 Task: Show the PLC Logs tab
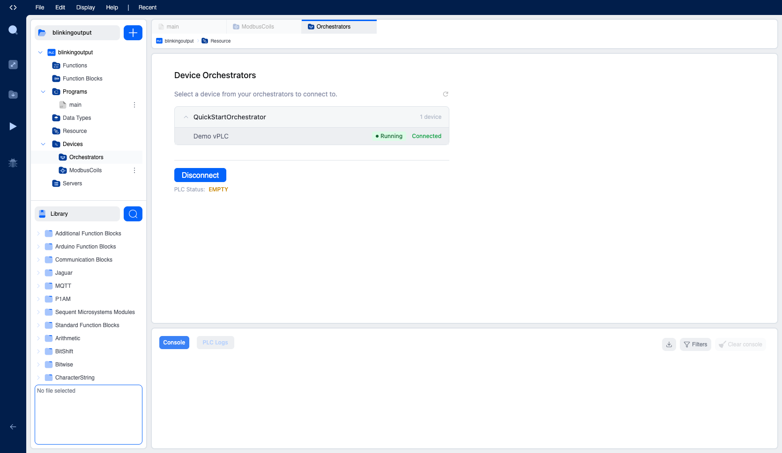pyautogui.click(x=216, y=343)
